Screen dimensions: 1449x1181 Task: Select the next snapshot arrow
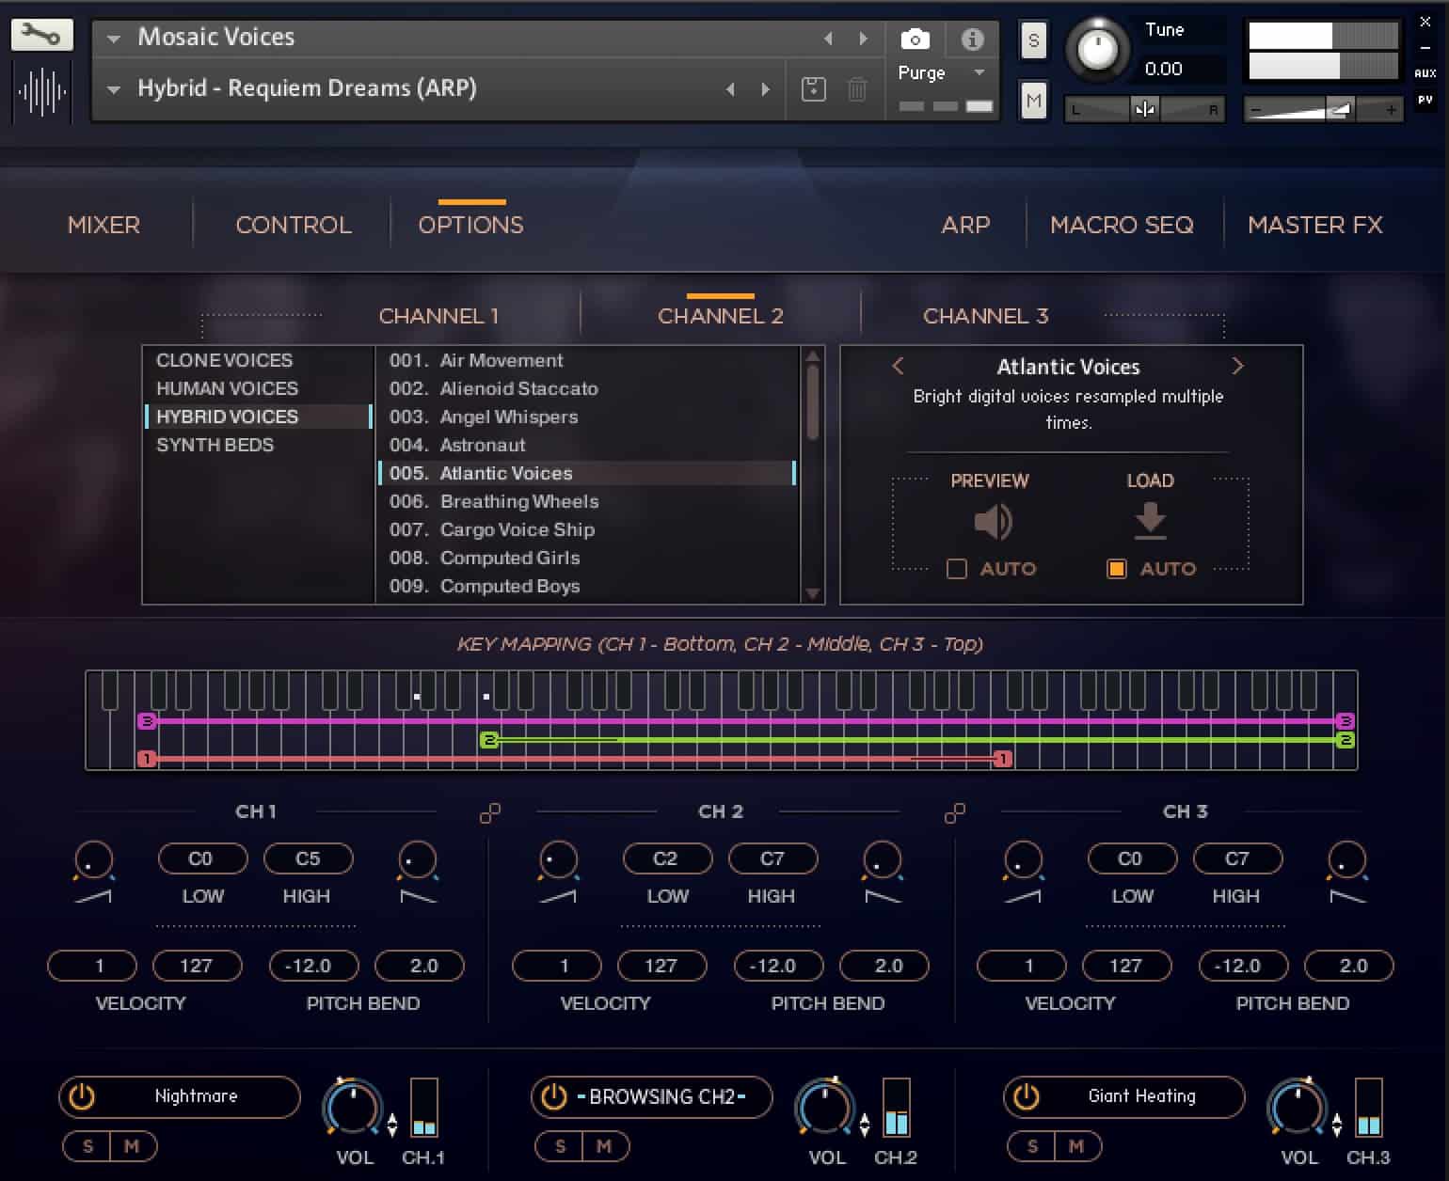765,89
